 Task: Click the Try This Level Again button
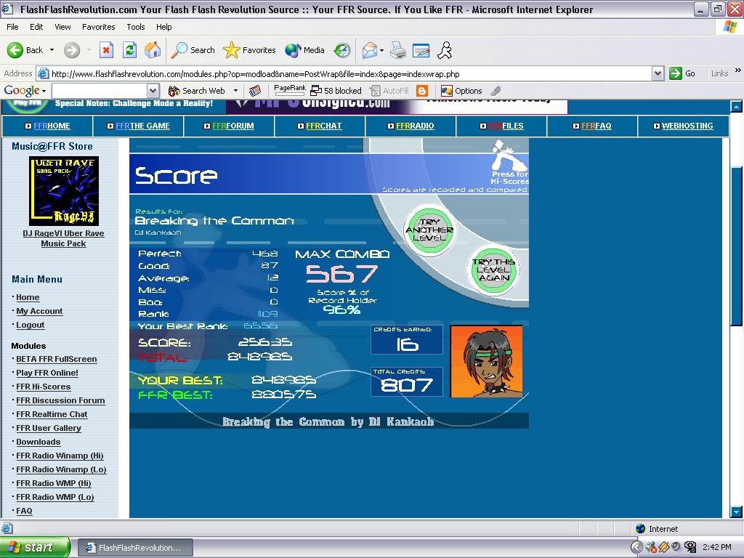[x=493, y=270]
